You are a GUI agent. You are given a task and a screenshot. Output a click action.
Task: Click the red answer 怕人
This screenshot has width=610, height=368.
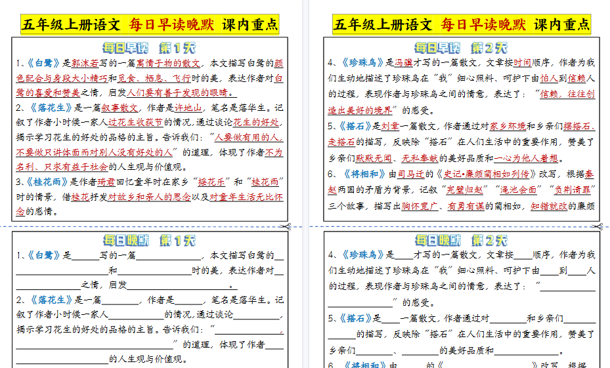pyautogui.click(x=549, y=79)
